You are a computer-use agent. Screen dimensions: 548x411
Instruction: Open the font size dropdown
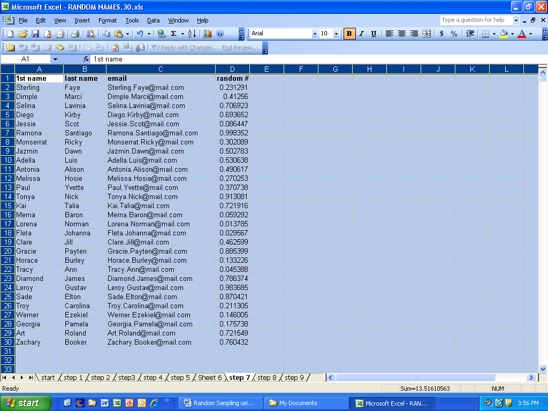[x=336, y=34]
